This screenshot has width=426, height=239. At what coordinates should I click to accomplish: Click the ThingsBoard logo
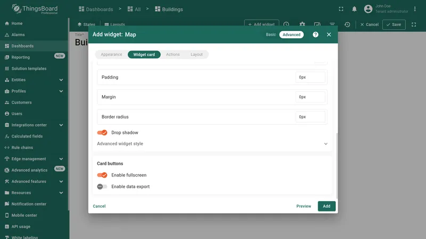(x=35, y=9)
